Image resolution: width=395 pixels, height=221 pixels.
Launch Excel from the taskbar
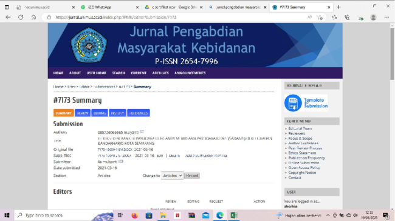pos(234,215)
